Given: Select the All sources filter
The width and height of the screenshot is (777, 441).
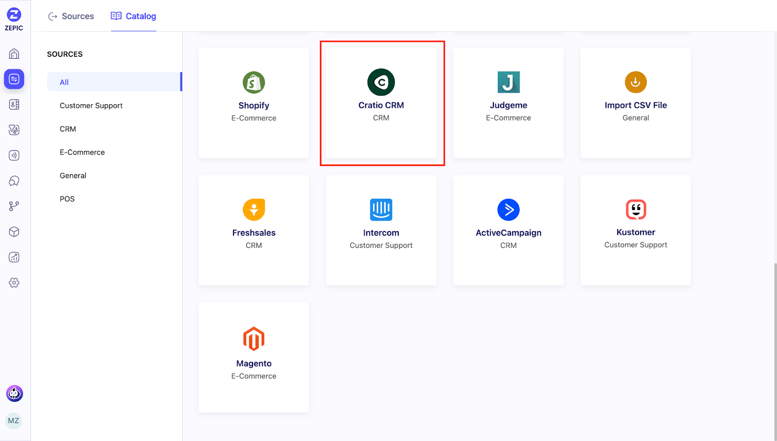Looking at the screenshot, I should [114, 82].
